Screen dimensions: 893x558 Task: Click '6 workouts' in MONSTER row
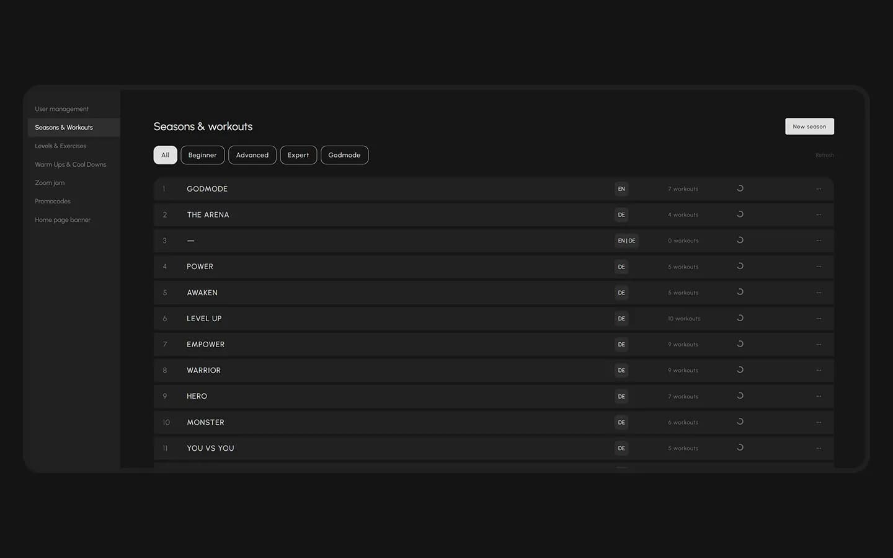coord(683,422)
